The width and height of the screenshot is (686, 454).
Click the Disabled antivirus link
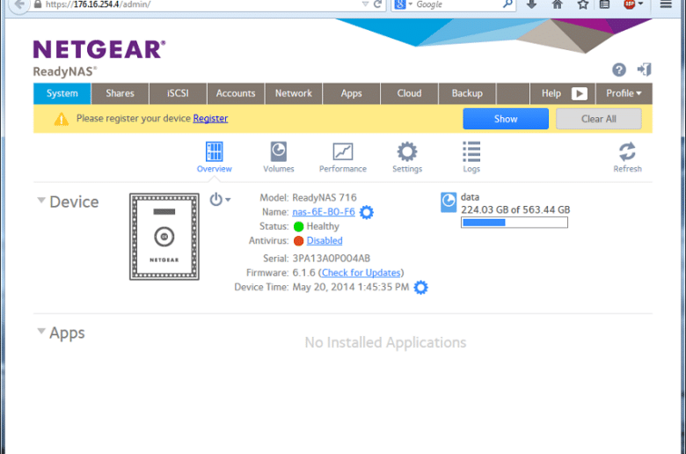tap(325, 240)
